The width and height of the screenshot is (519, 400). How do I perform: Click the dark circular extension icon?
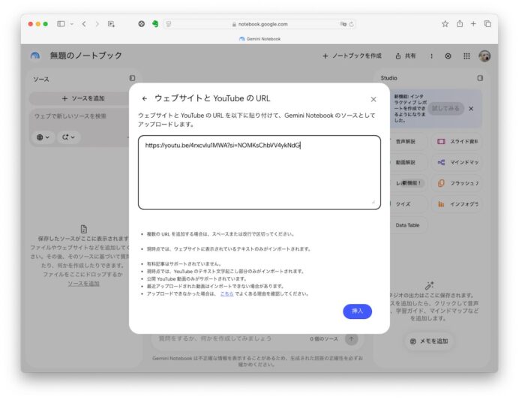(x=141, y=24)
